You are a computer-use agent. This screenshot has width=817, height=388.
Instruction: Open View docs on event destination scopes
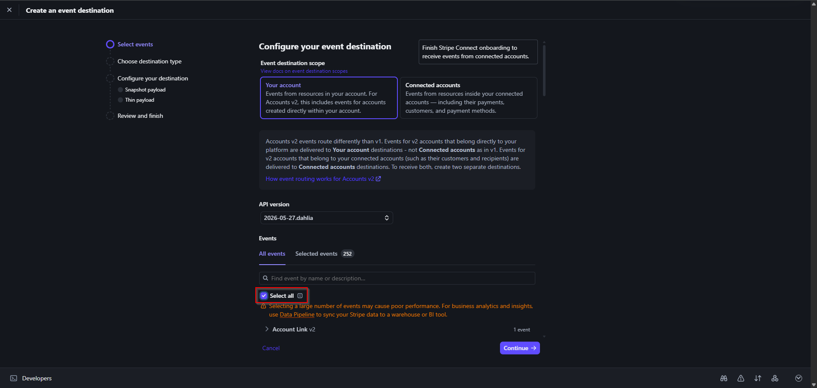pos(304,71)
